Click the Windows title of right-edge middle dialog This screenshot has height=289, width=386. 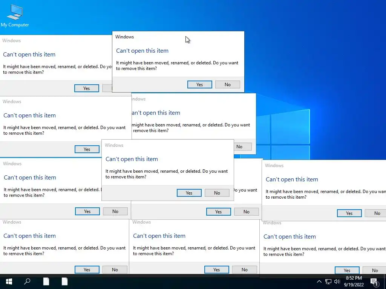274,166
